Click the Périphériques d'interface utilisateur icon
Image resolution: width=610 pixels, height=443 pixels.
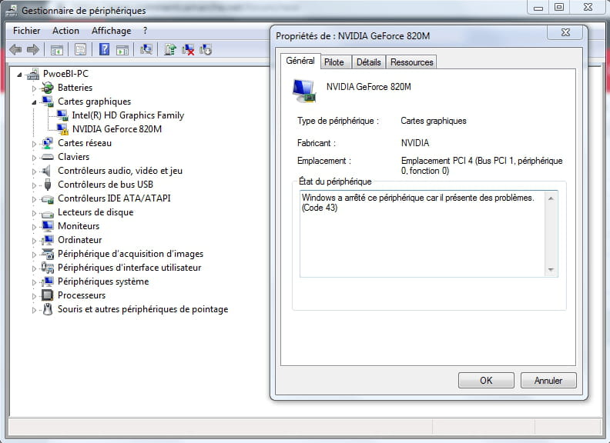[x=48, y=268]
